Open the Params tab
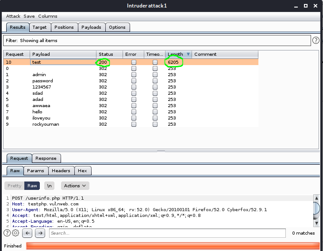 click(35, 170)
